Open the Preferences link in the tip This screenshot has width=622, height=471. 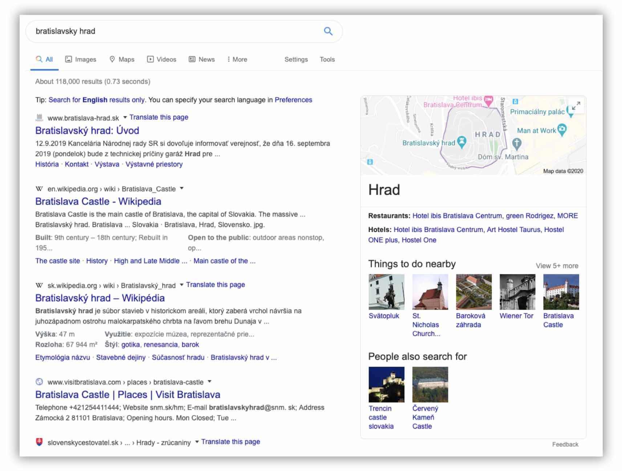coord(293,100)
